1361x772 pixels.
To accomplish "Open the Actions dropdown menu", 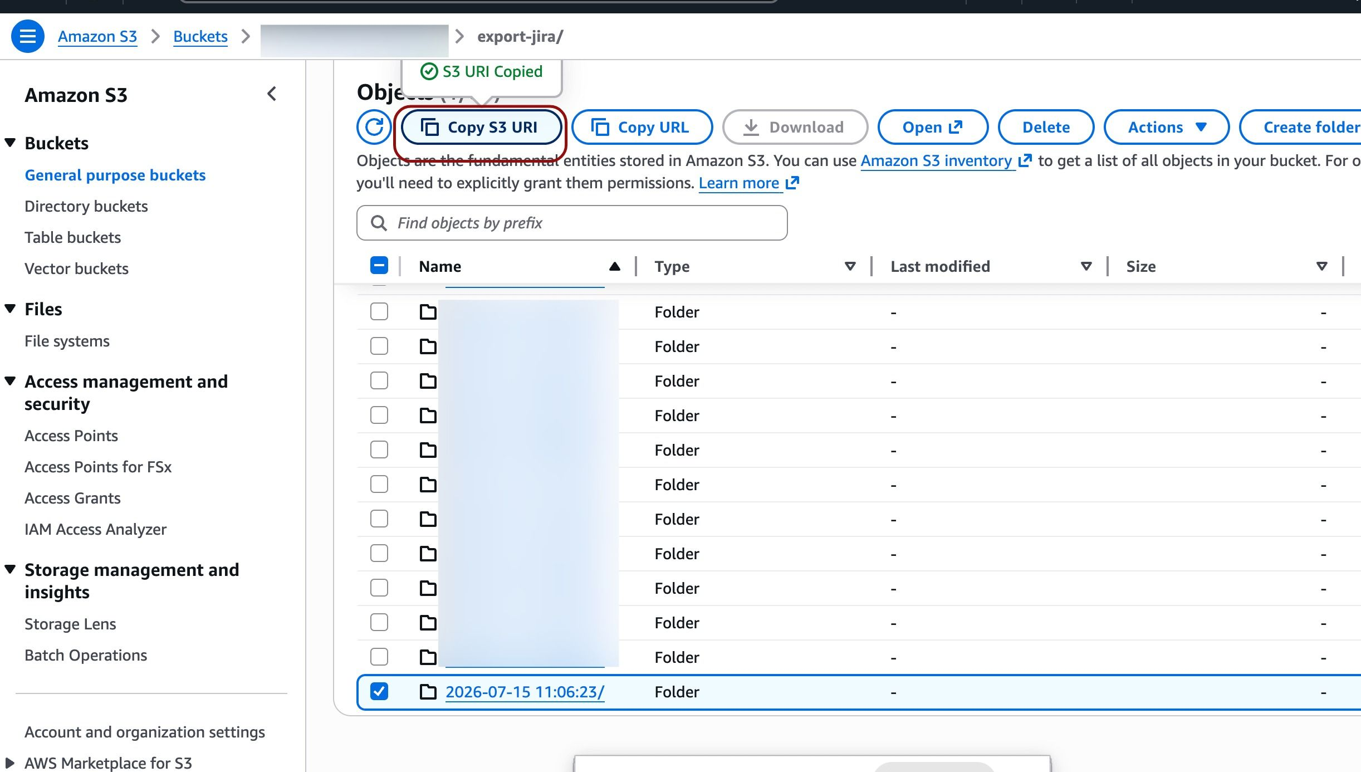I will pyautogui.click(x=1167, y=127).
